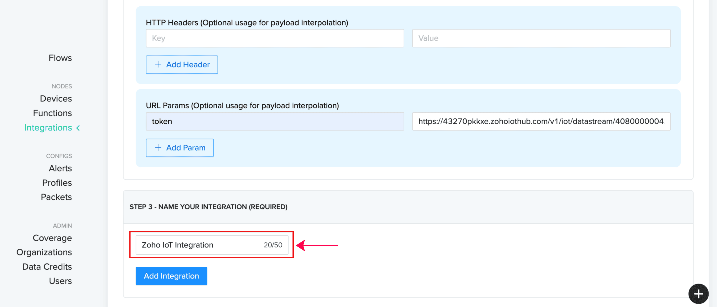Open the Functions page
Image resolution: width=717 pixels, height=307 pixels.
pos(52,113)
